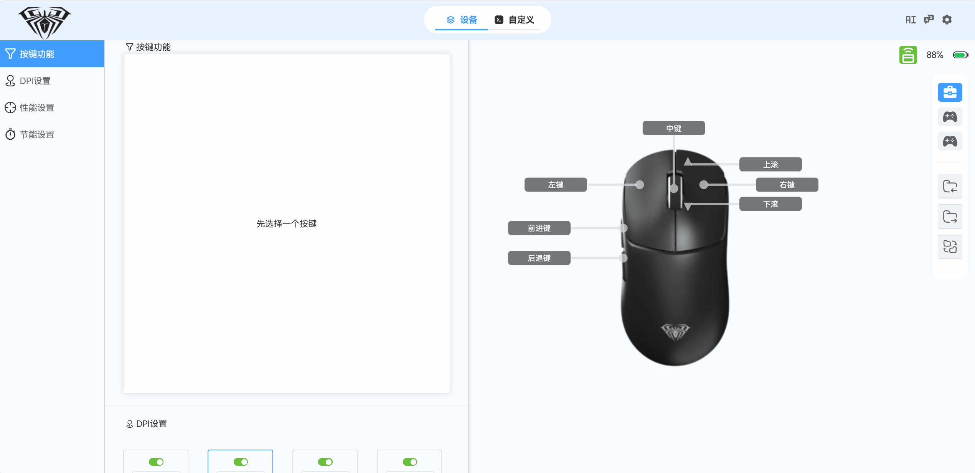Toggle the third DPI level switch
Screen dimensions: 975x473
coord(325,462)
